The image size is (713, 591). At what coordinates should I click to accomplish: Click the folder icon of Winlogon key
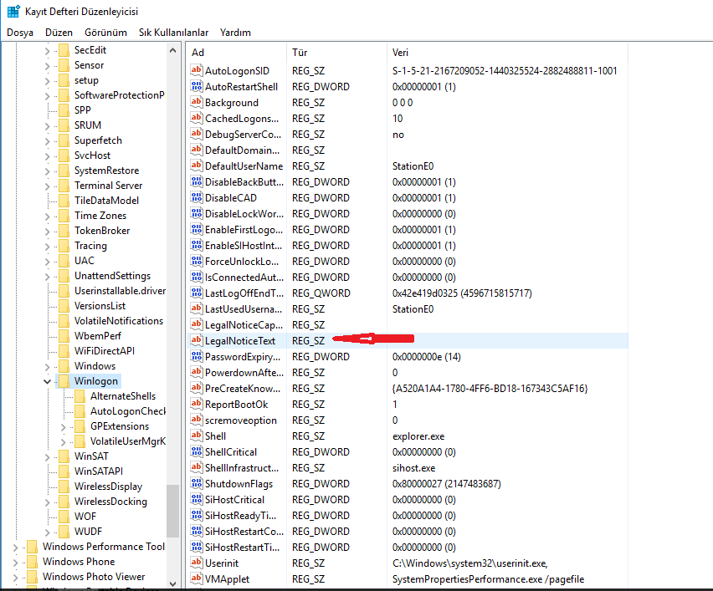click(64, 380)
